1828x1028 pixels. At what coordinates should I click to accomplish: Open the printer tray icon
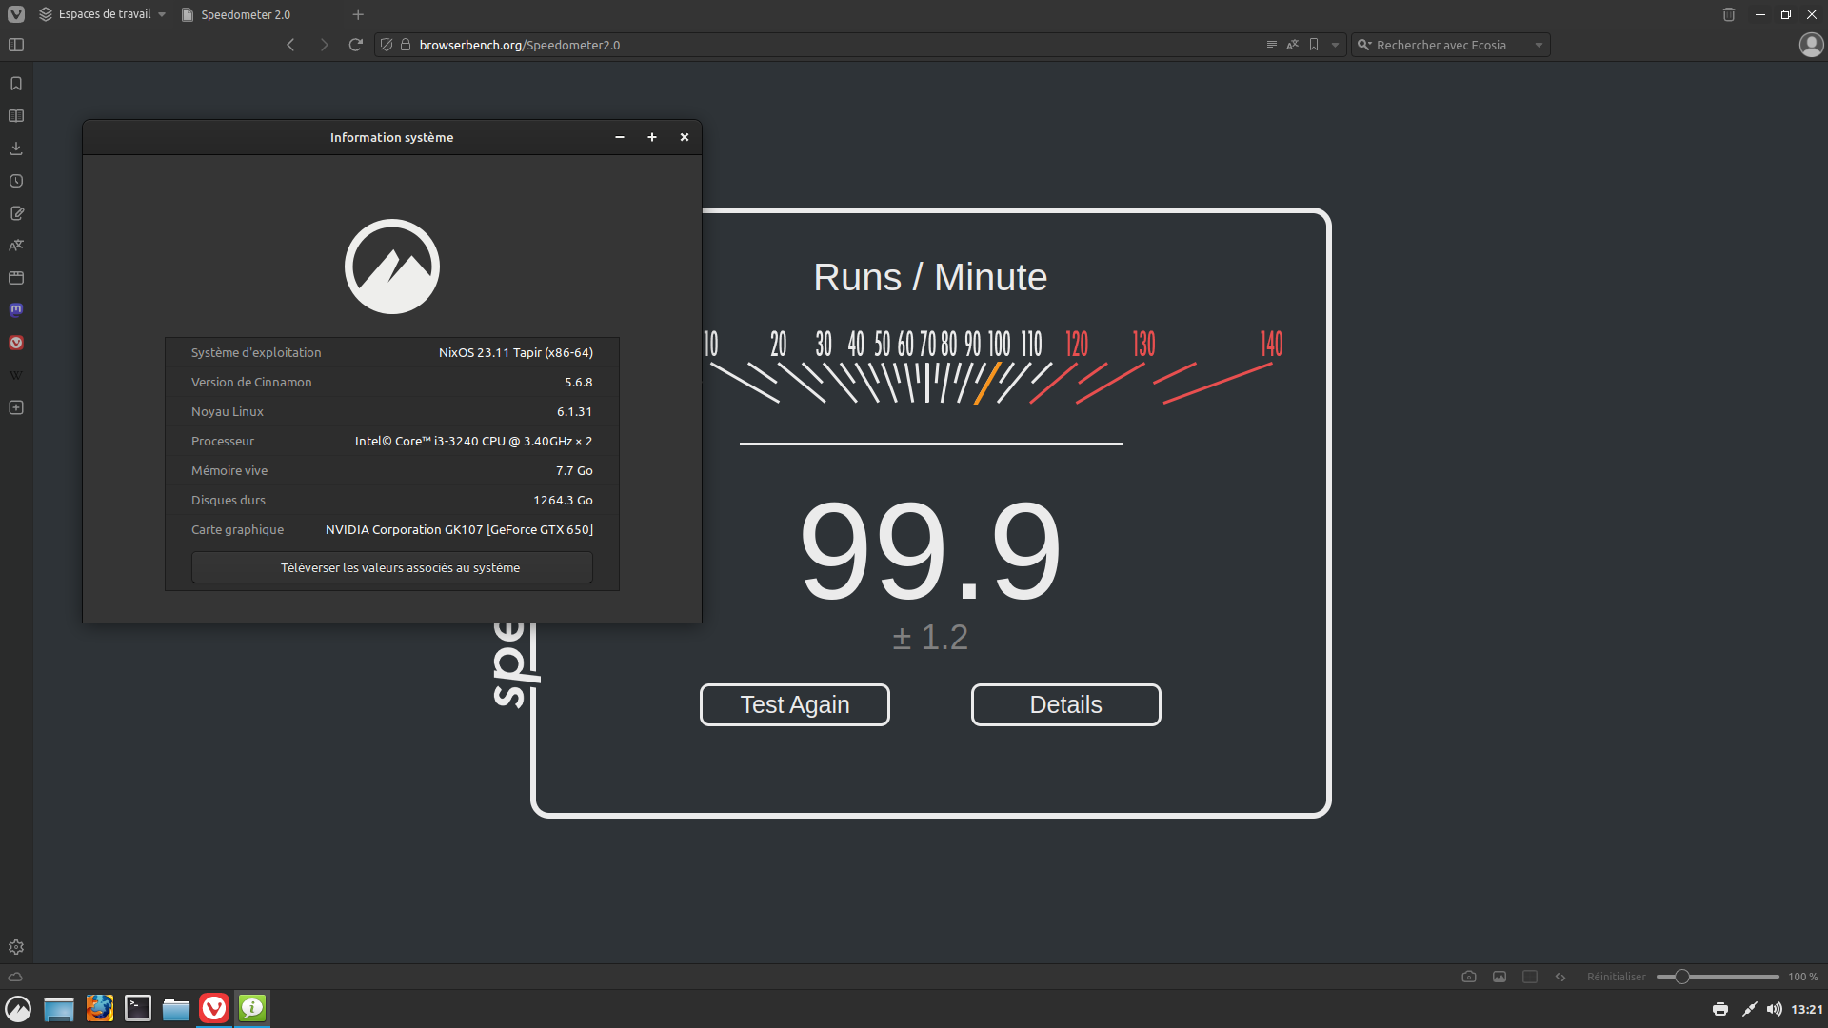pyautogui.click(x=1720, y=1010)
